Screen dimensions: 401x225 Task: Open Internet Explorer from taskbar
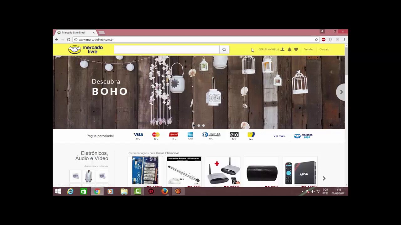[70, 191]
